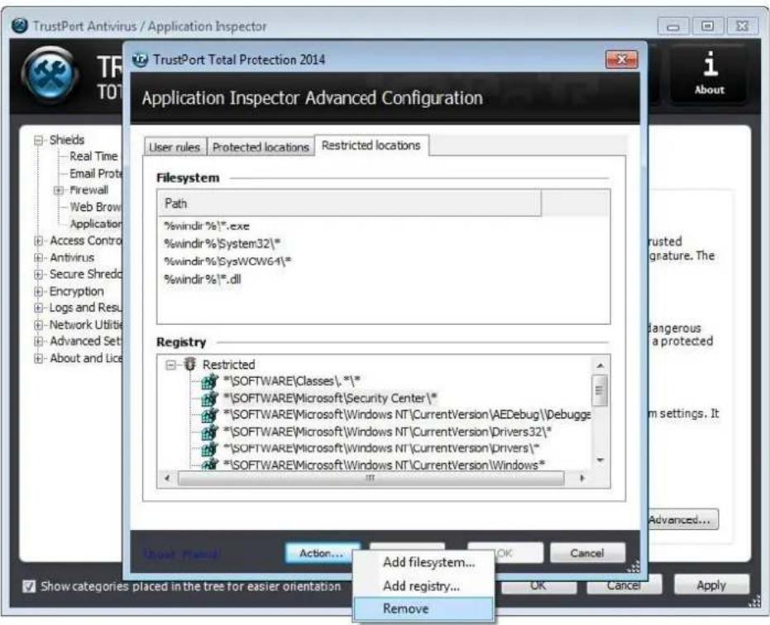The image size is (770, 625).
Task: Select the CurrentVersion\Drivers32 registry entry
Action: pos(387,432)
